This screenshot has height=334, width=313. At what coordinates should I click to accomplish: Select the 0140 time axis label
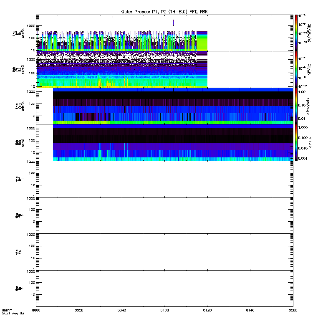[250, 310]
